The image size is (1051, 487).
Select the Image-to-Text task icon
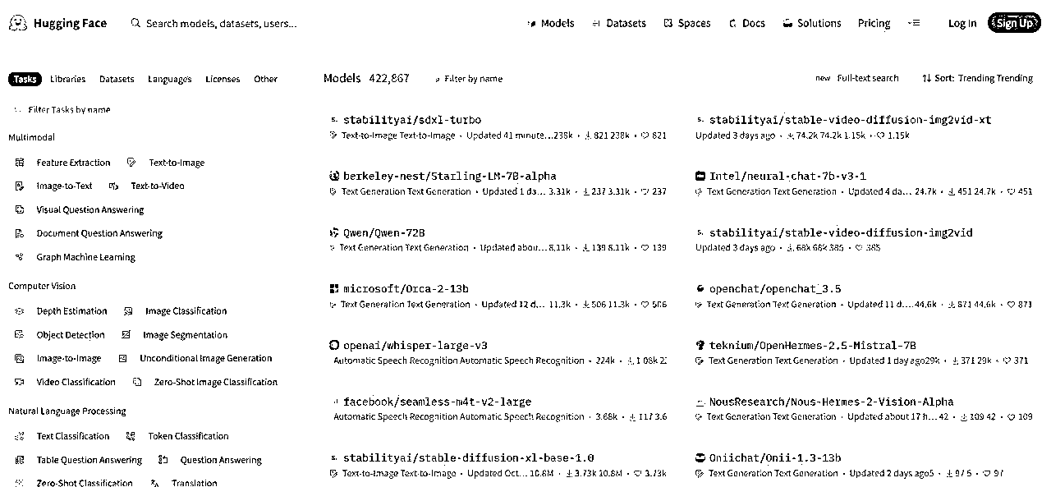(21, 186)
